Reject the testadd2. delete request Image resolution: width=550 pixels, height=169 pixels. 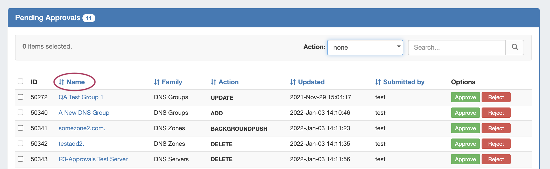(496, 144)
